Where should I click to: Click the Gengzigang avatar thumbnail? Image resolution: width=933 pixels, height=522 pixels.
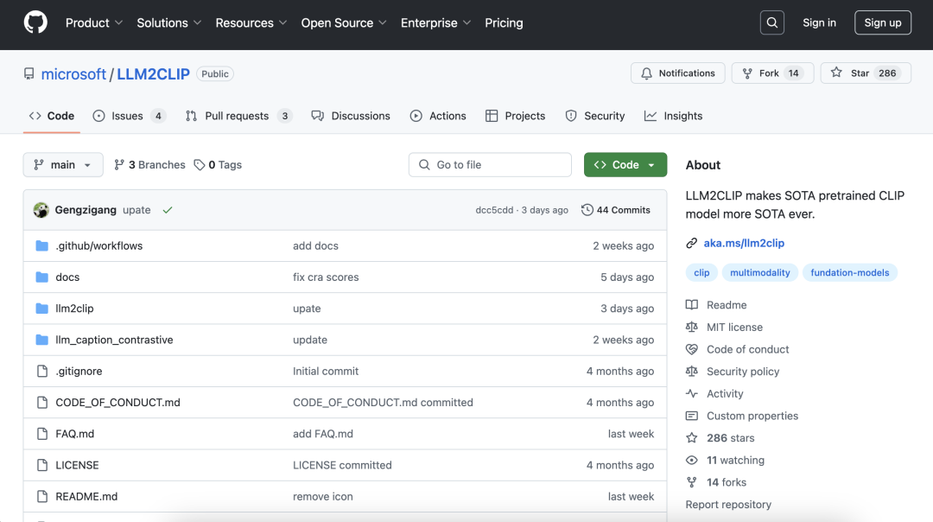[41, 210]
